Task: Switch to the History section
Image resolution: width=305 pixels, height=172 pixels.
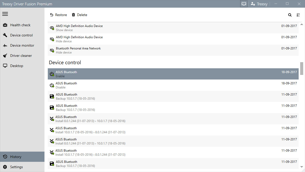Action: (16, 157)
